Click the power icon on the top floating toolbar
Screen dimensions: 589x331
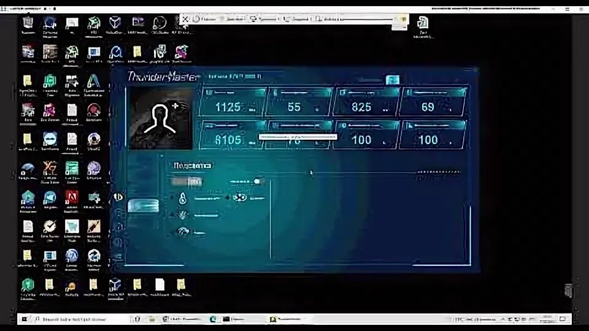(x=196, y=19)
